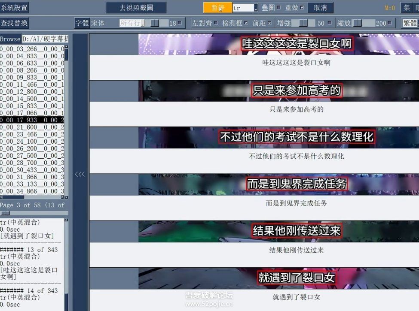Image resolution: width=419 pixels, height=311 pixels.
Task: Edit recognized text 结果他刚传送过来
Action: point(297,250)
